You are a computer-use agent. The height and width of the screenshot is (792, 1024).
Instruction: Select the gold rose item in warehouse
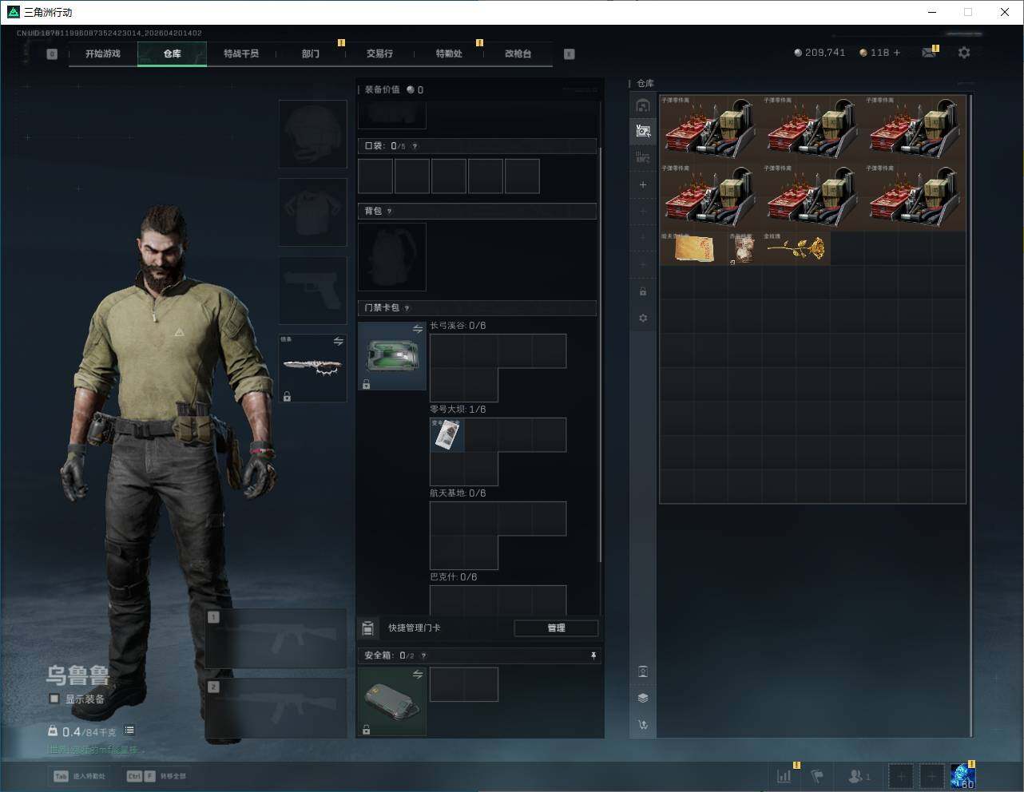[796, 248]
